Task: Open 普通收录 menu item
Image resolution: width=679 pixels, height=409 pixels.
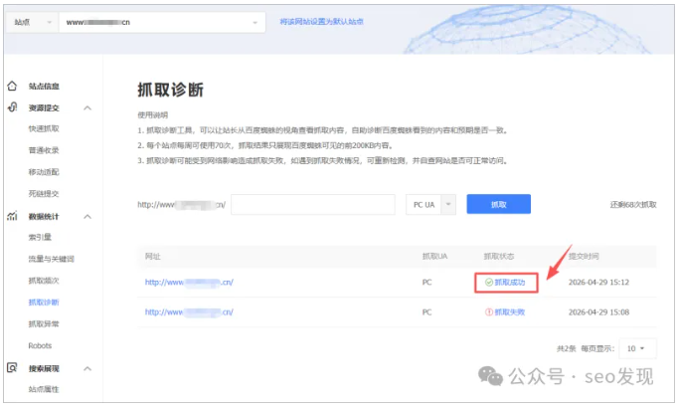Action: 44,150
